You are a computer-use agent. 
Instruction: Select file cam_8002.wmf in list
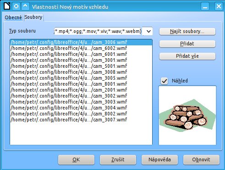click(x=81, y=114)
